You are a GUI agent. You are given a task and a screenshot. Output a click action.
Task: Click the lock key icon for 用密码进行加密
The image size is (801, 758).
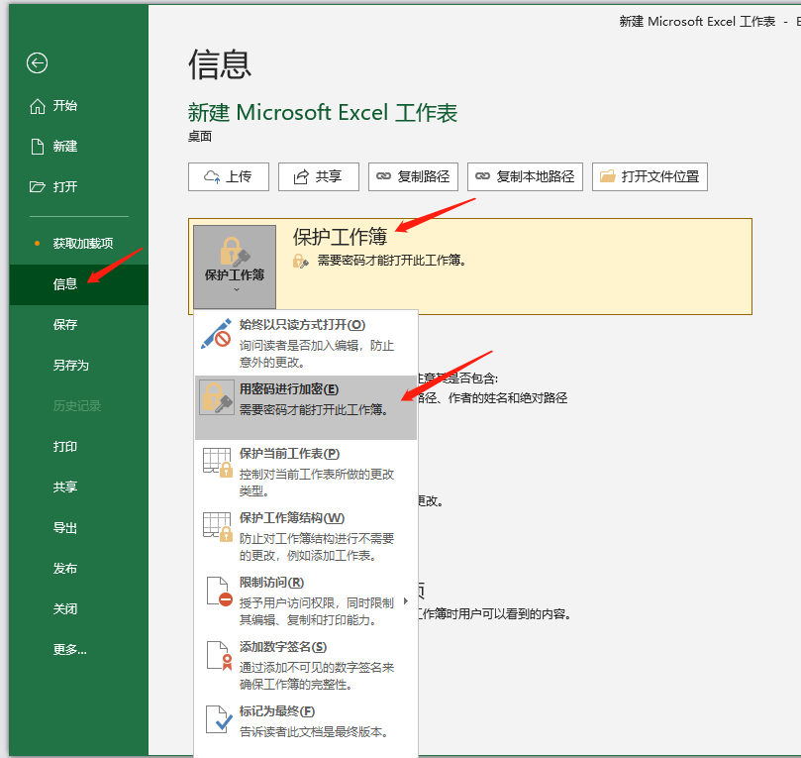pos(217,397)
